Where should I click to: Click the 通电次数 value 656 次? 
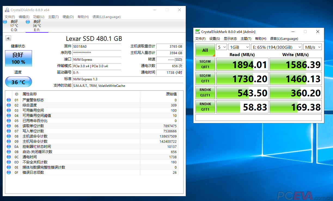coord(170,66)
